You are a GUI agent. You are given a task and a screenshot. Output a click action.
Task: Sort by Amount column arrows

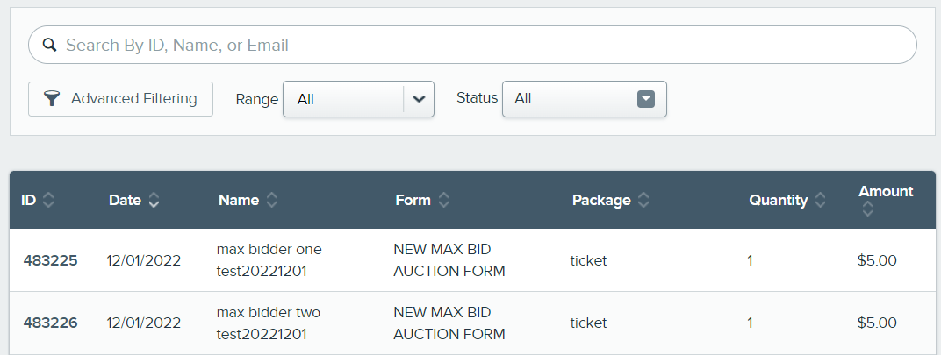(x=867, y=209)
